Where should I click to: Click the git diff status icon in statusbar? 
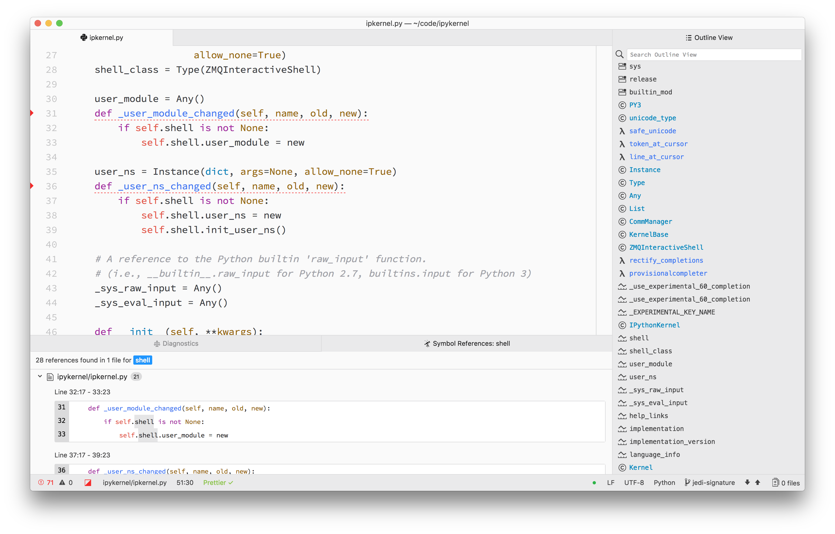(88, 482)
